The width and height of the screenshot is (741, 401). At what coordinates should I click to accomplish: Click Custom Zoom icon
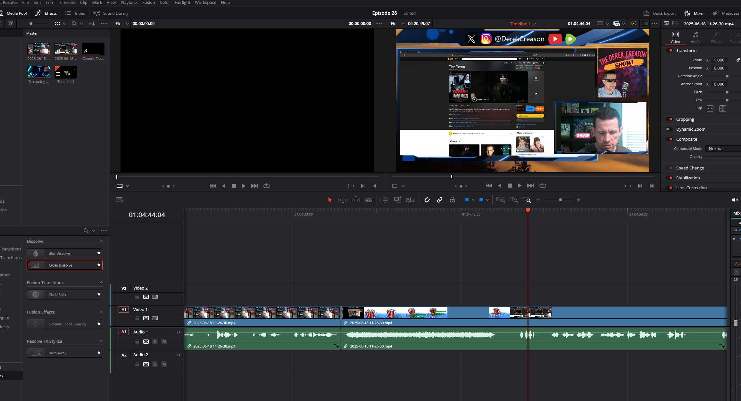point(526,200)
